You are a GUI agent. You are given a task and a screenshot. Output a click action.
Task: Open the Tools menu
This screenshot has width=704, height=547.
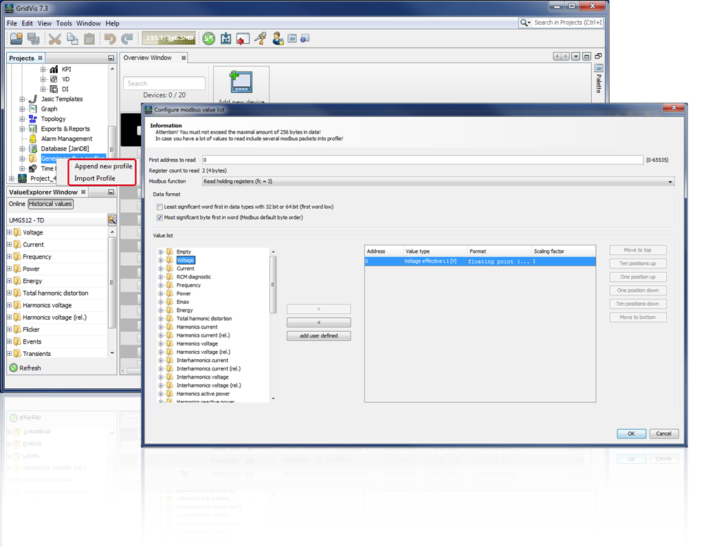(x=63, y=23)
